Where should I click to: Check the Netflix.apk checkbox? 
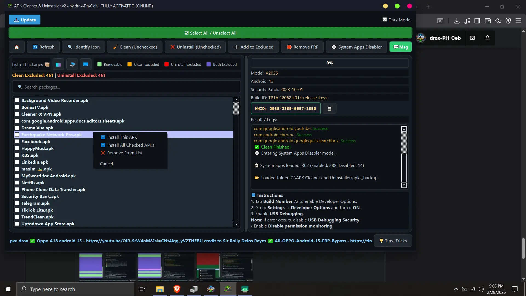(17, 183)
